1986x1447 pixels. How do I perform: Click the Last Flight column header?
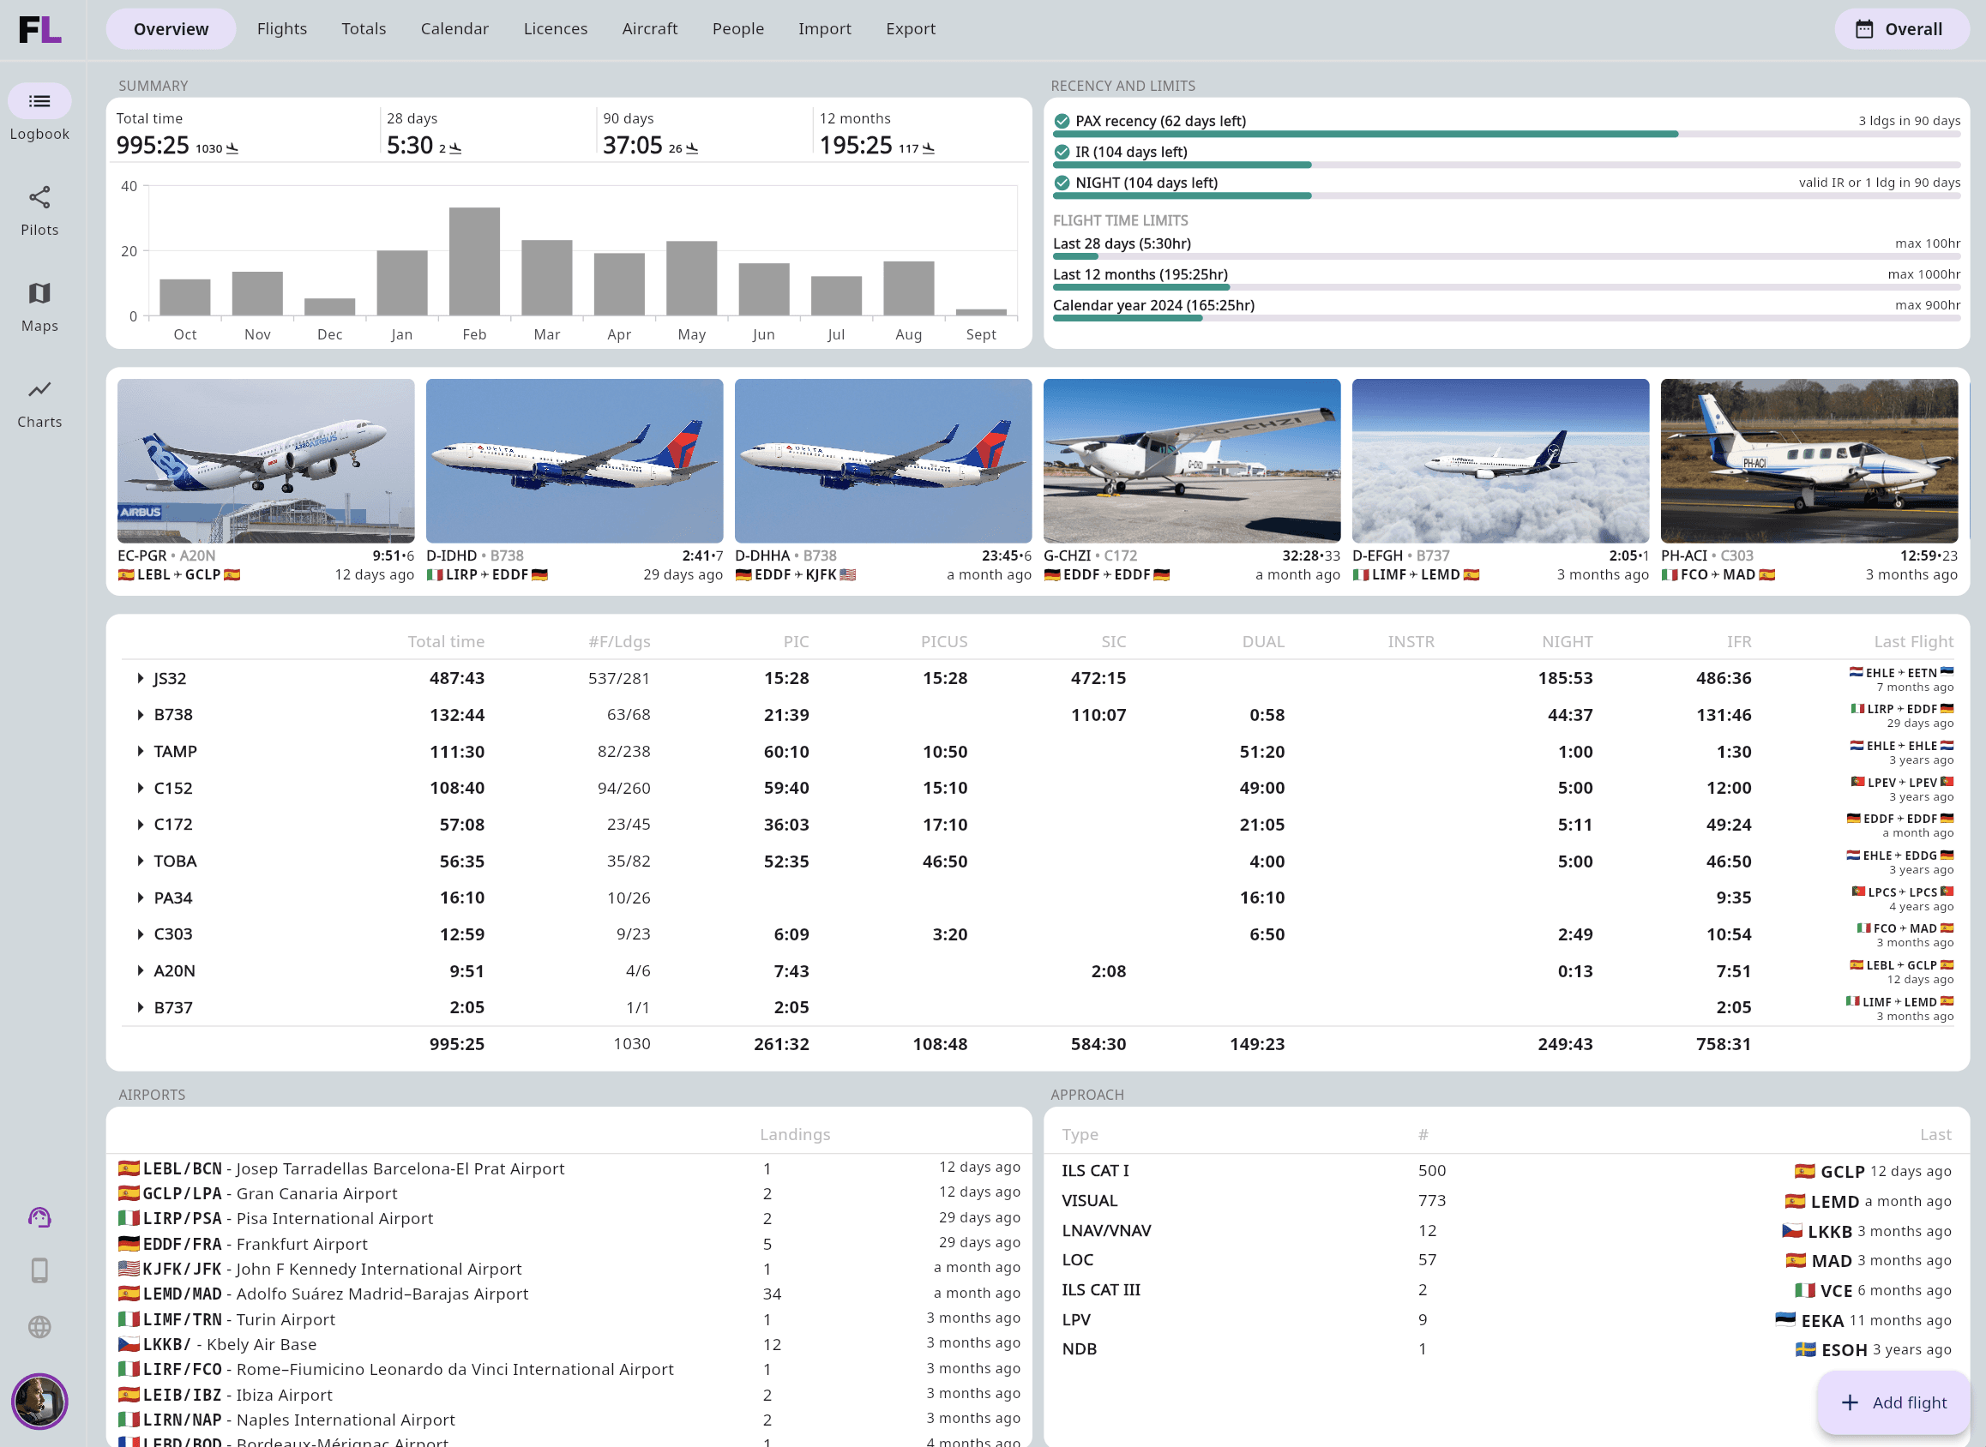pyautogui.click(x=1913, y=642)
